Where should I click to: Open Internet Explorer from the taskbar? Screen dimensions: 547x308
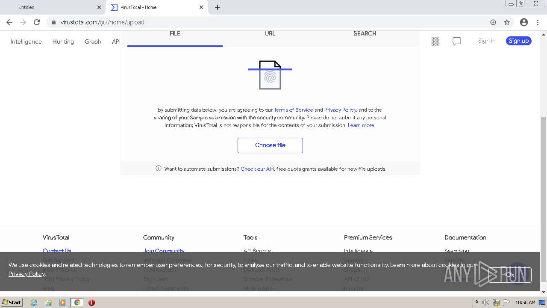tap(34, 302)
